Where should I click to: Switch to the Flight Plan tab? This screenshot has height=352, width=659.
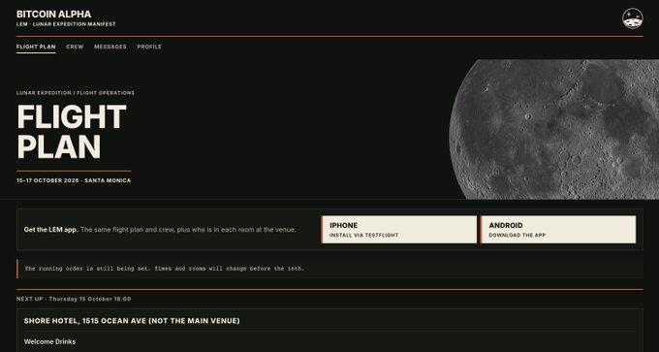pyautogui.click(x=36, y=47)
